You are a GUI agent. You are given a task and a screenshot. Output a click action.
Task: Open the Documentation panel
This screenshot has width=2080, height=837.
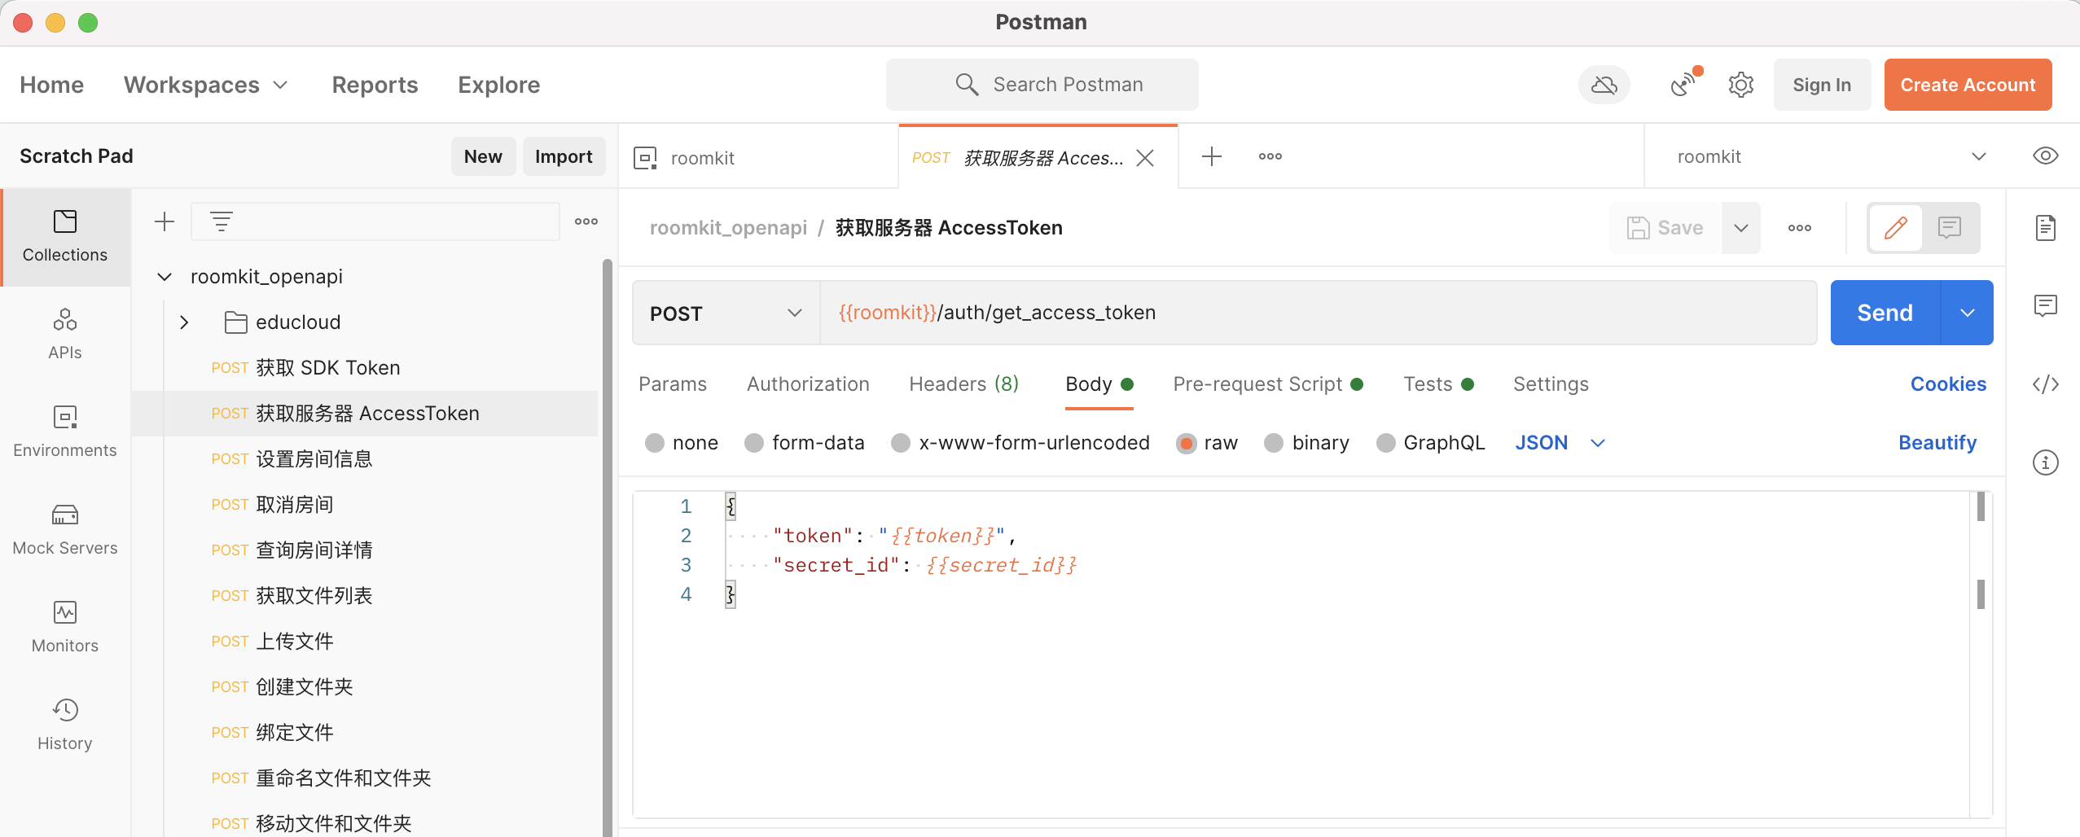(2047, 228)
